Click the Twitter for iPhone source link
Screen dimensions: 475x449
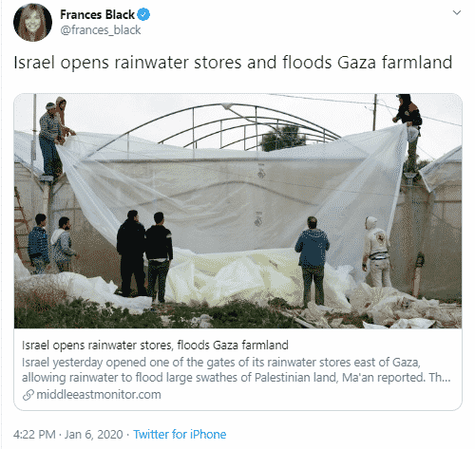[x=180, y=434]
